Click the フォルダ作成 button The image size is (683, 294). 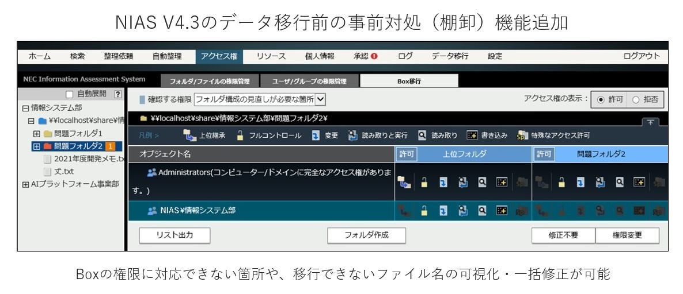point(366,235)
